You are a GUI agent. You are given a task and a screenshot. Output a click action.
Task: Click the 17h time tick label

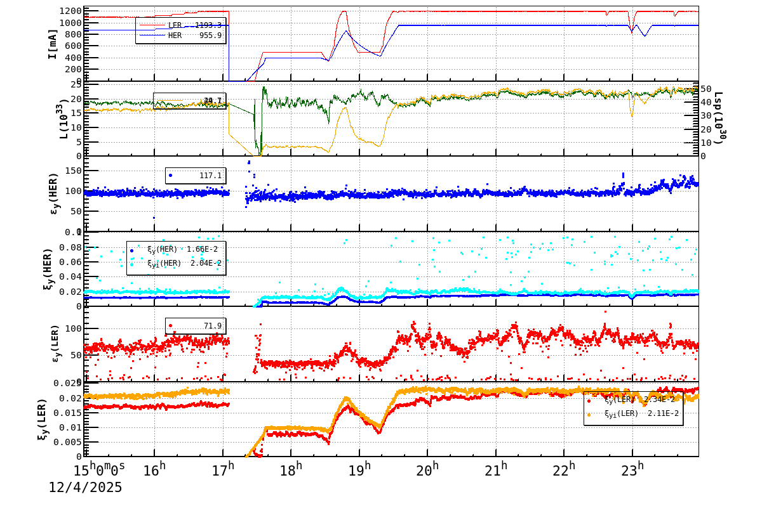pyautogui.click(x=223, y=470)
